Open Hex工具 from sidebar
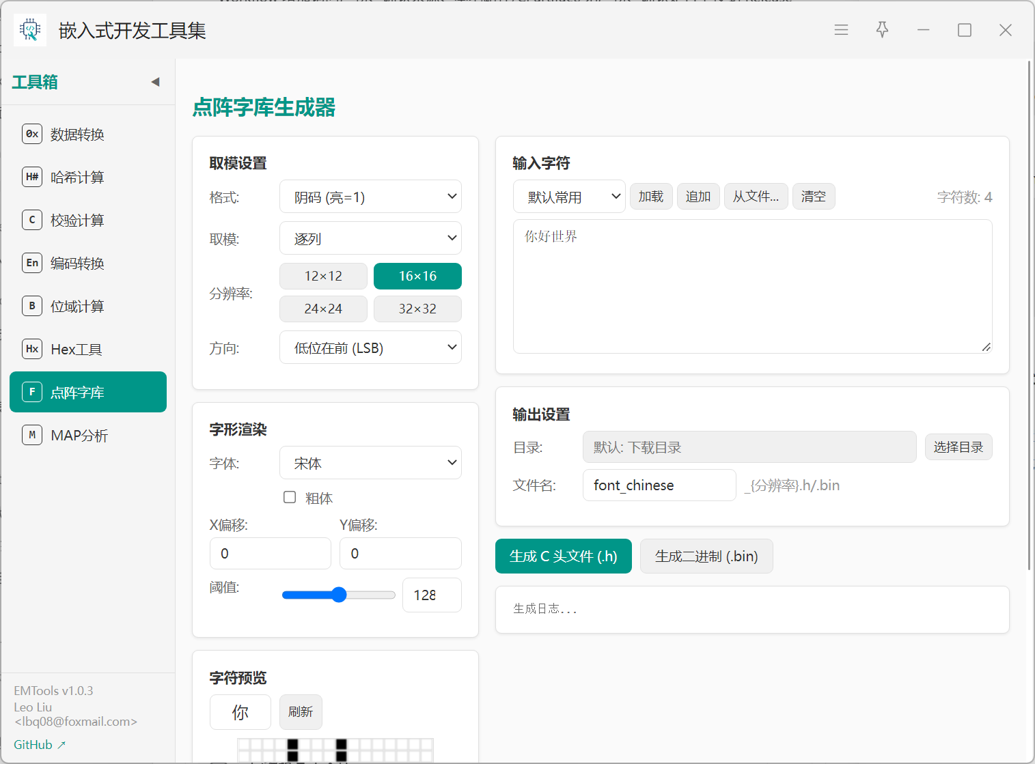The width and height of the screenshot is (1035, 764). pos(88,350)
